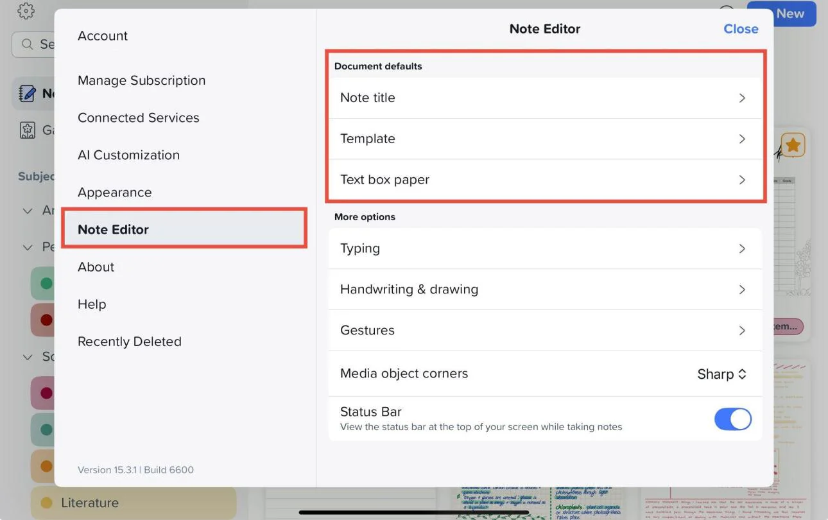Click the Notes pencil icon in sidebar
The height and width of the screenshot is (520, 828).
click(x=27, y=94)
